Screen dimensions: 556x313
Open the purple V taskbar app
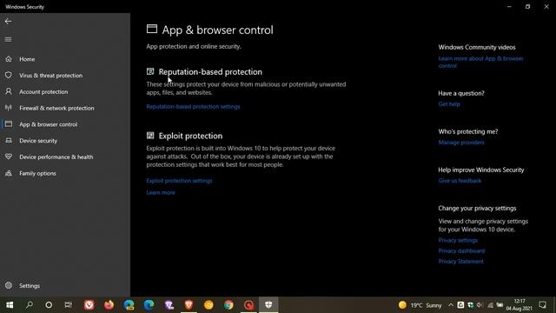pos(169,305)
